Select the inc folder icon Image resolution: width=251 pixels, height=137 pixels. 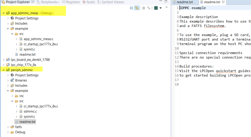click(16, 96)
